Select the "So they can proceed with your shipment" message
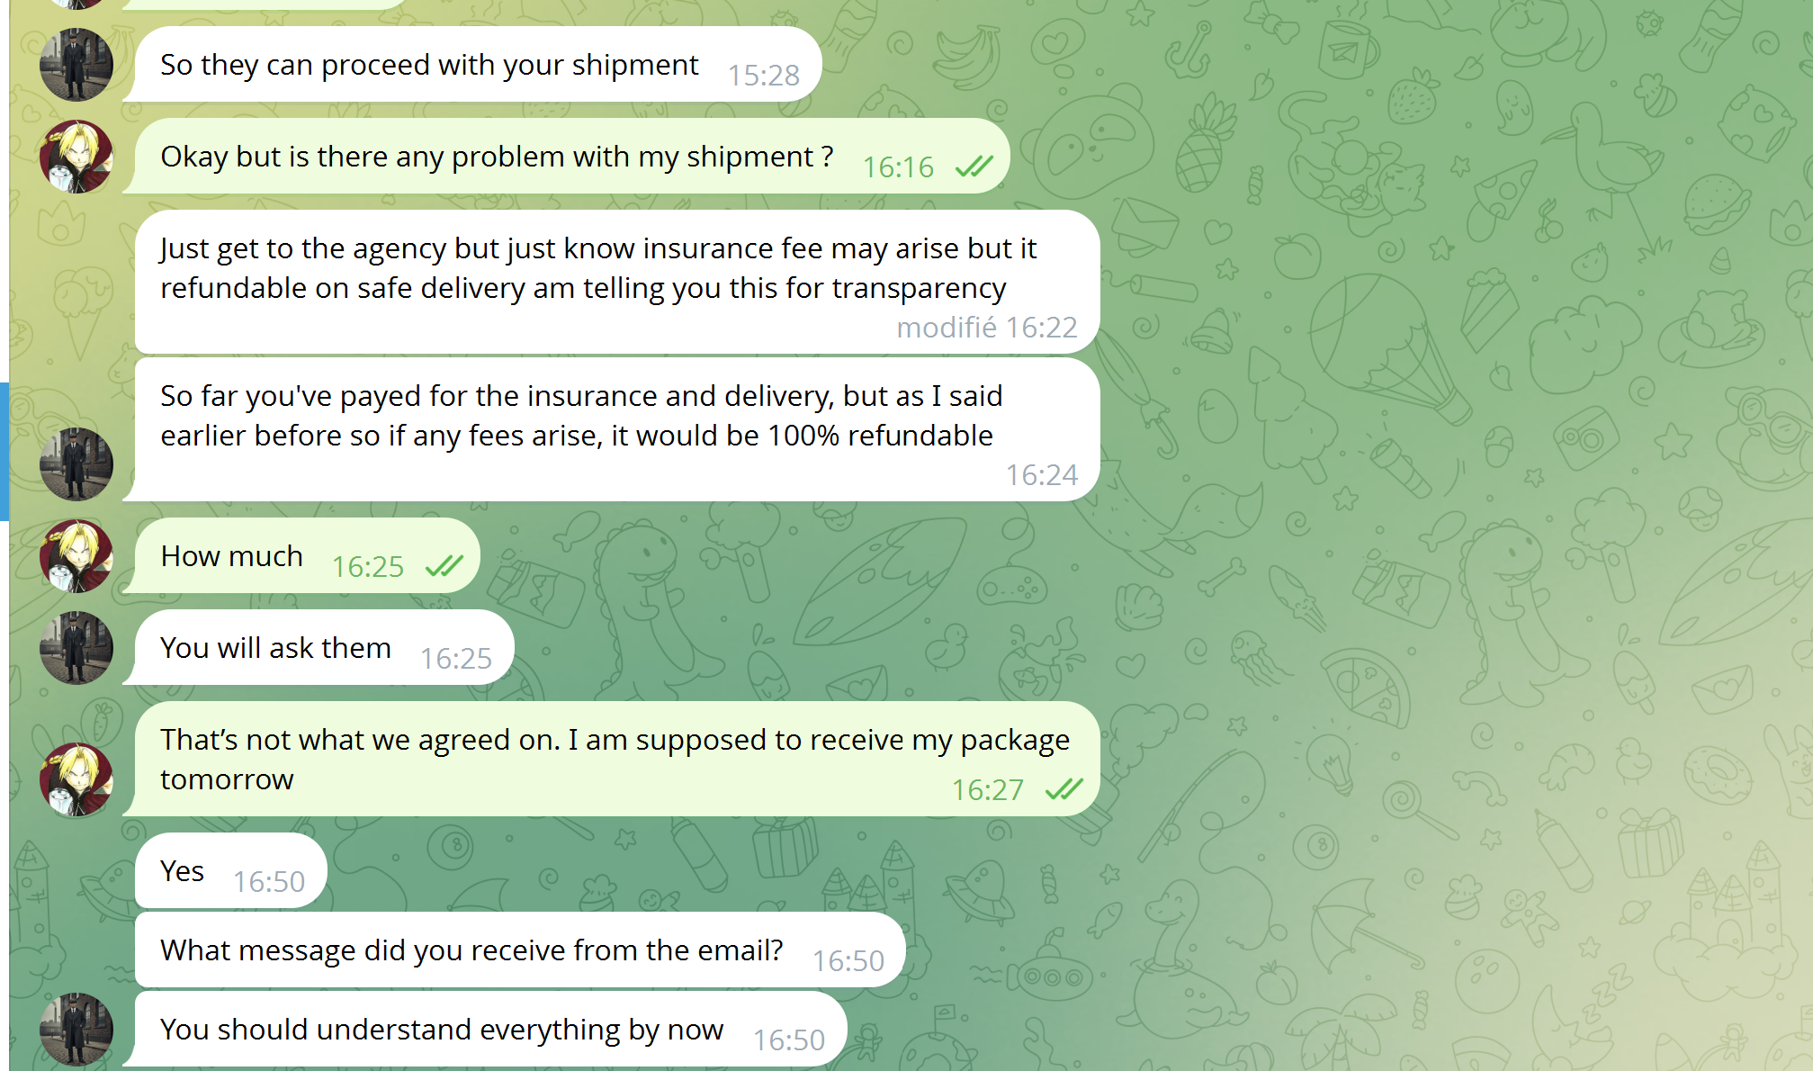Screen dimensions: 1813x1071 click(x=429, y=65)
